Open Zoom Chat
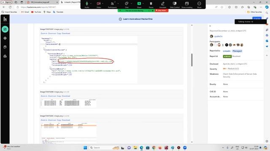Screen dimensions: 270x151 (127, 5)
